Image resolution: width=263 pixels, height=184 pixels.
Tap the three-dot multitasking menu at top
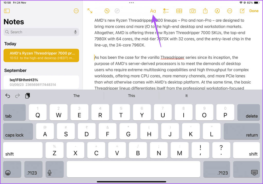(131, 3)
